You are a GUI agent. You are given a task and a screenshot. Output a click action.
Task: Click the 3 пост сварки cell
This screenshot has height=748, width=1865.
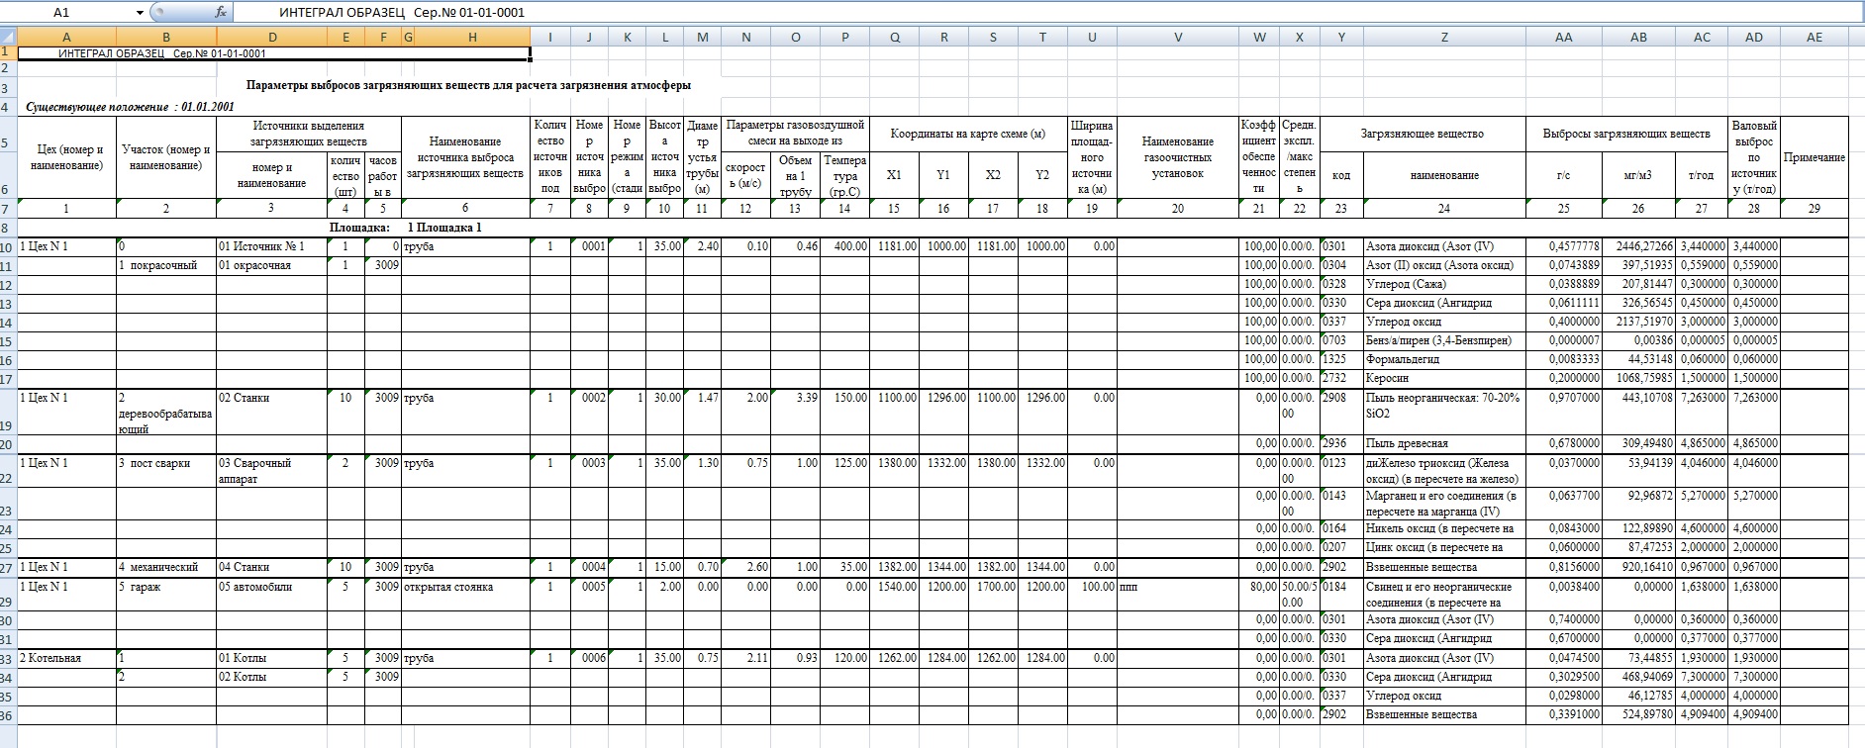click(165, 464)
